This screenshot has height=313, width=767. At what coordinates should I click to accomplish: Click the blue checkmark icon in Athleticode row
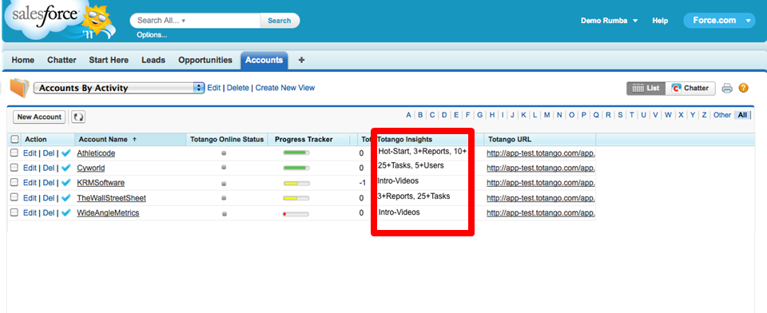[66, 153]
